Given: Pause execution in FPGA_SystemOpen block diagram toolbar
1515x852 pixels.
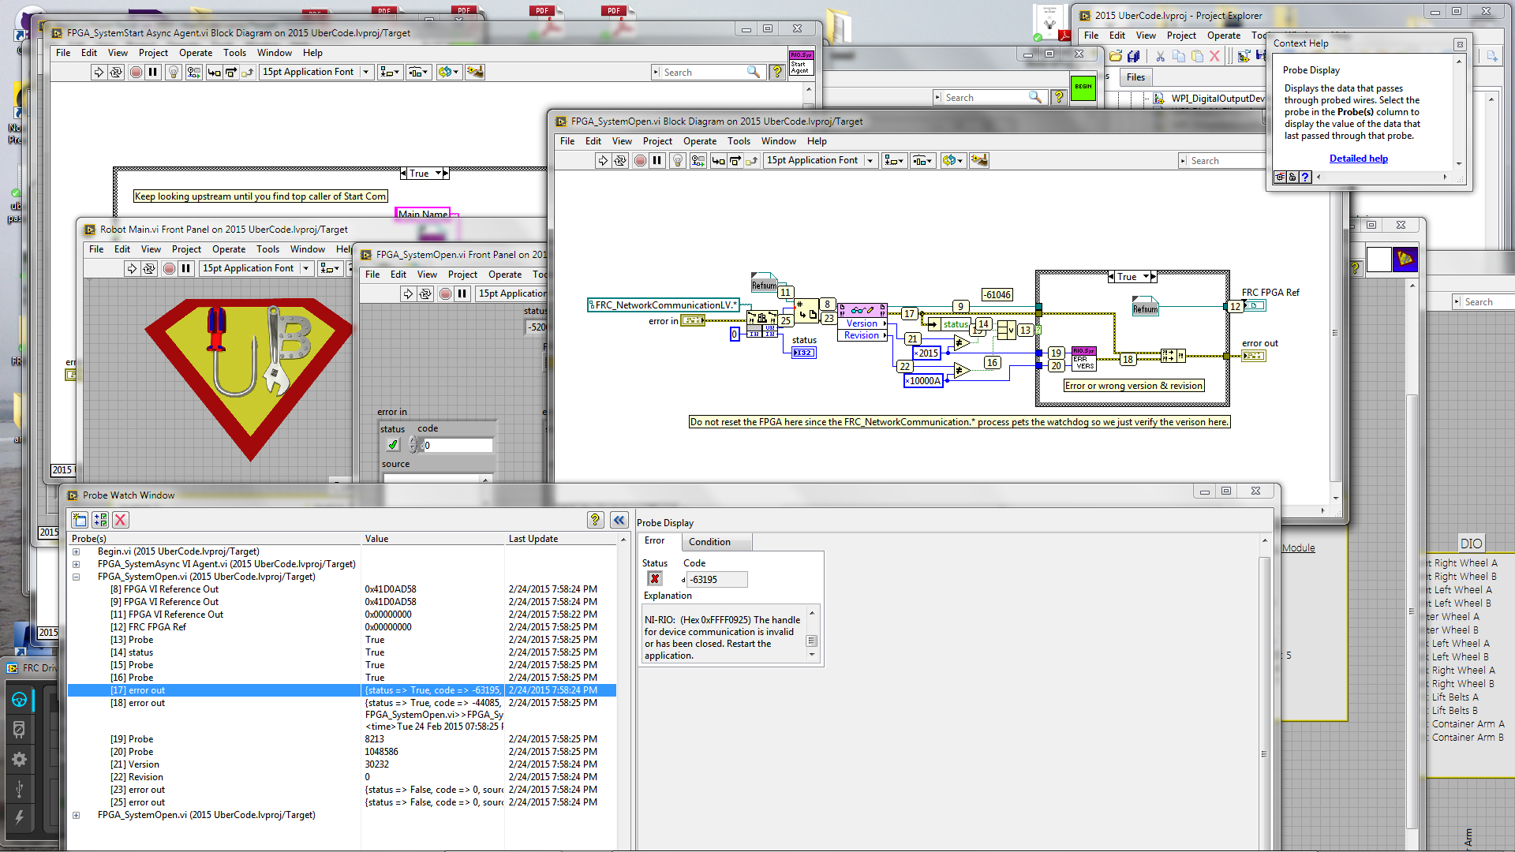Looking at the screenshot, I should click(x=657, y=160).
